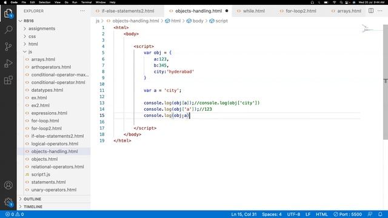Click LF end-of-line status item
The height and width of the screenshot is (218, 388).
point(308,214)
